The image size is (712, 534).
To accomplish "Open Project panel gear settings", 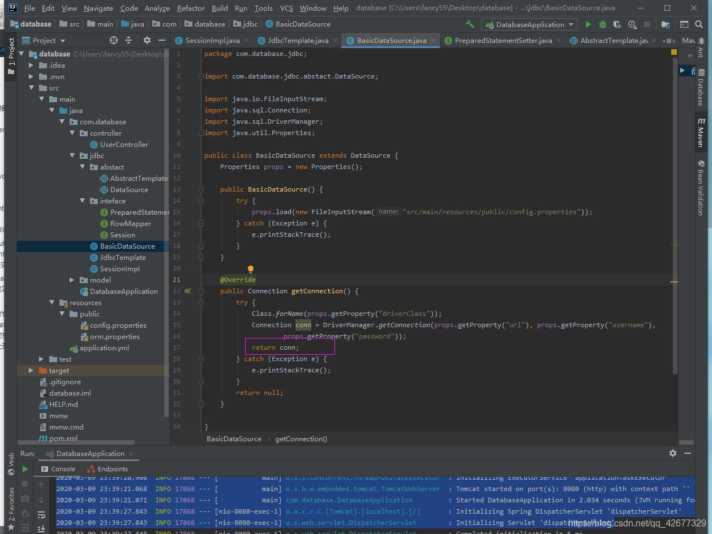I will (x=147, y=40).
